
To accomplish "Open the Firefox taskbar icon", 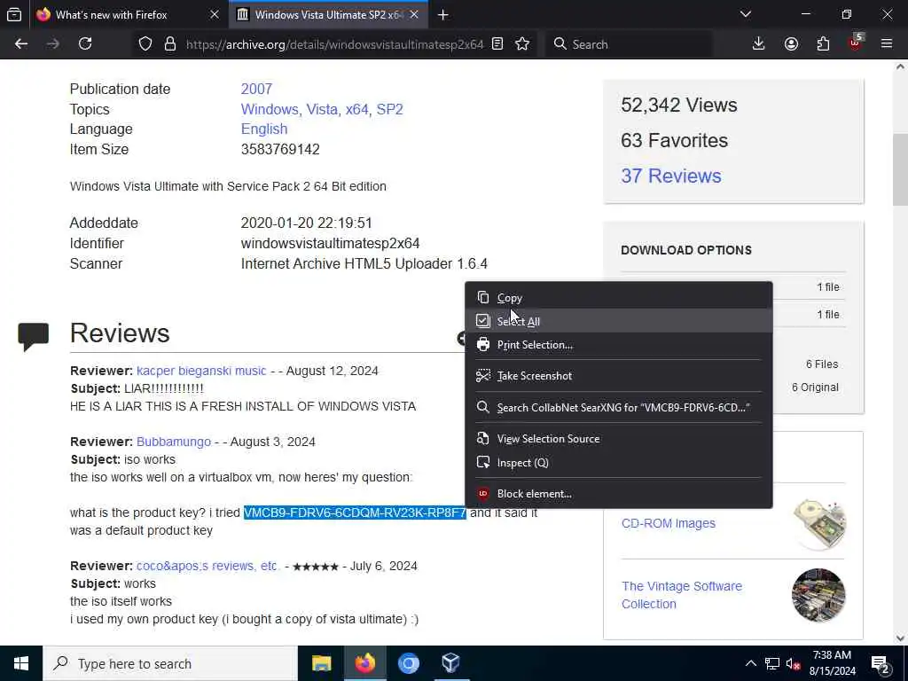I will [364, 663].
